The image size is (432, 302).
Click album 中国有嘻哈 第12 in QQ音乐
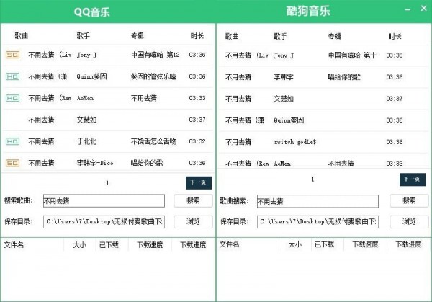155,55
